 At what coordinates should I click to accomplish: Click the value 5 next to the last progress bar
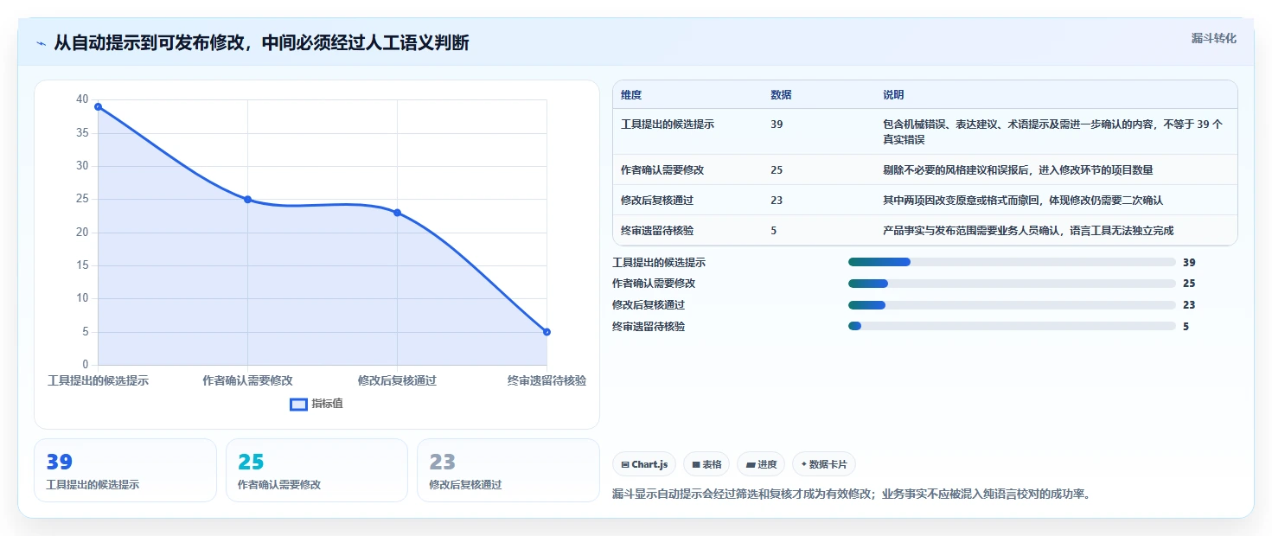tap(1186, 327)
